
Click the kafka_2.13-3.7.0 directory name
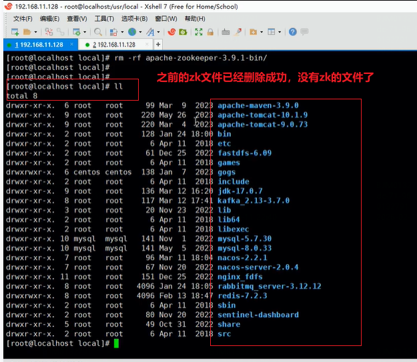pos(254,201)
